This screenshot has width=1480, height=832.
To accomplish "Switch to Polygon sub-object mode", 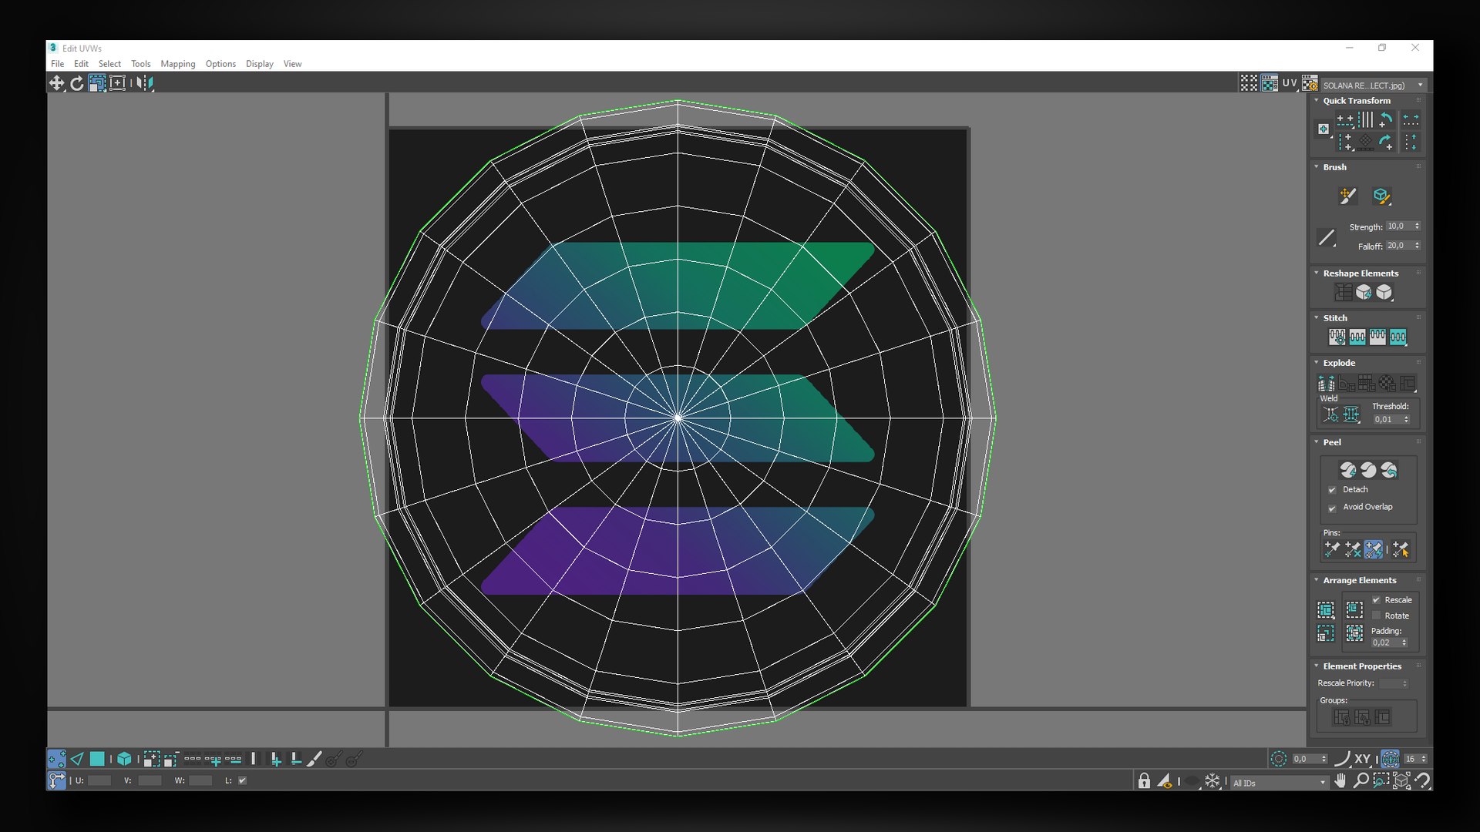I will click(97, 759).
